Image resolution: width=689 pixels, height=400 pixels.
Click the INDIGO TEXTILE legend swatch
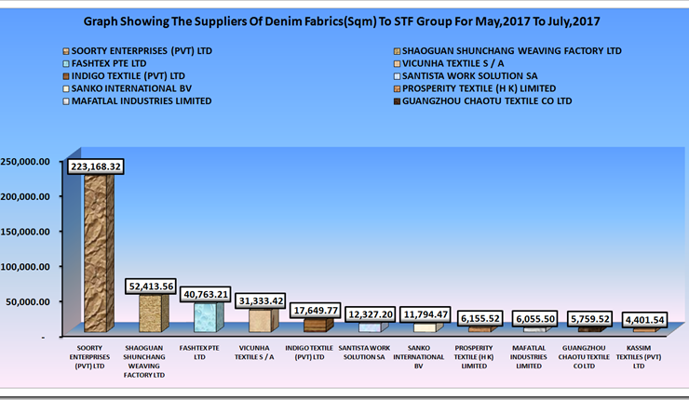(x=66, y=76)
